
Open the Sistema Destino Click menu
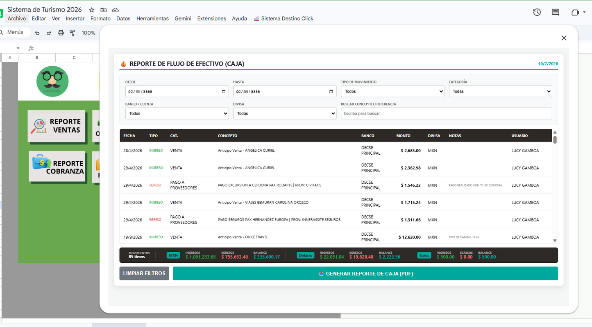(284, 18)
